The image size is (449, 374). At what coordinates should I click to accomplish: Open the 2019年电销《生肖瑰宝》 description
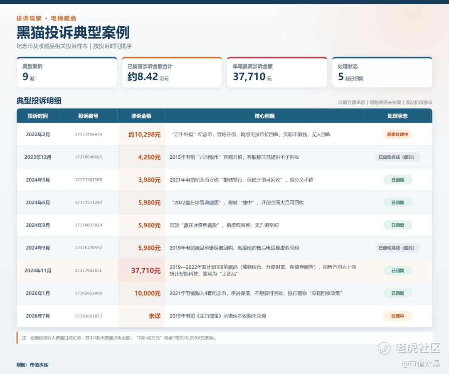tap(217, 316)
